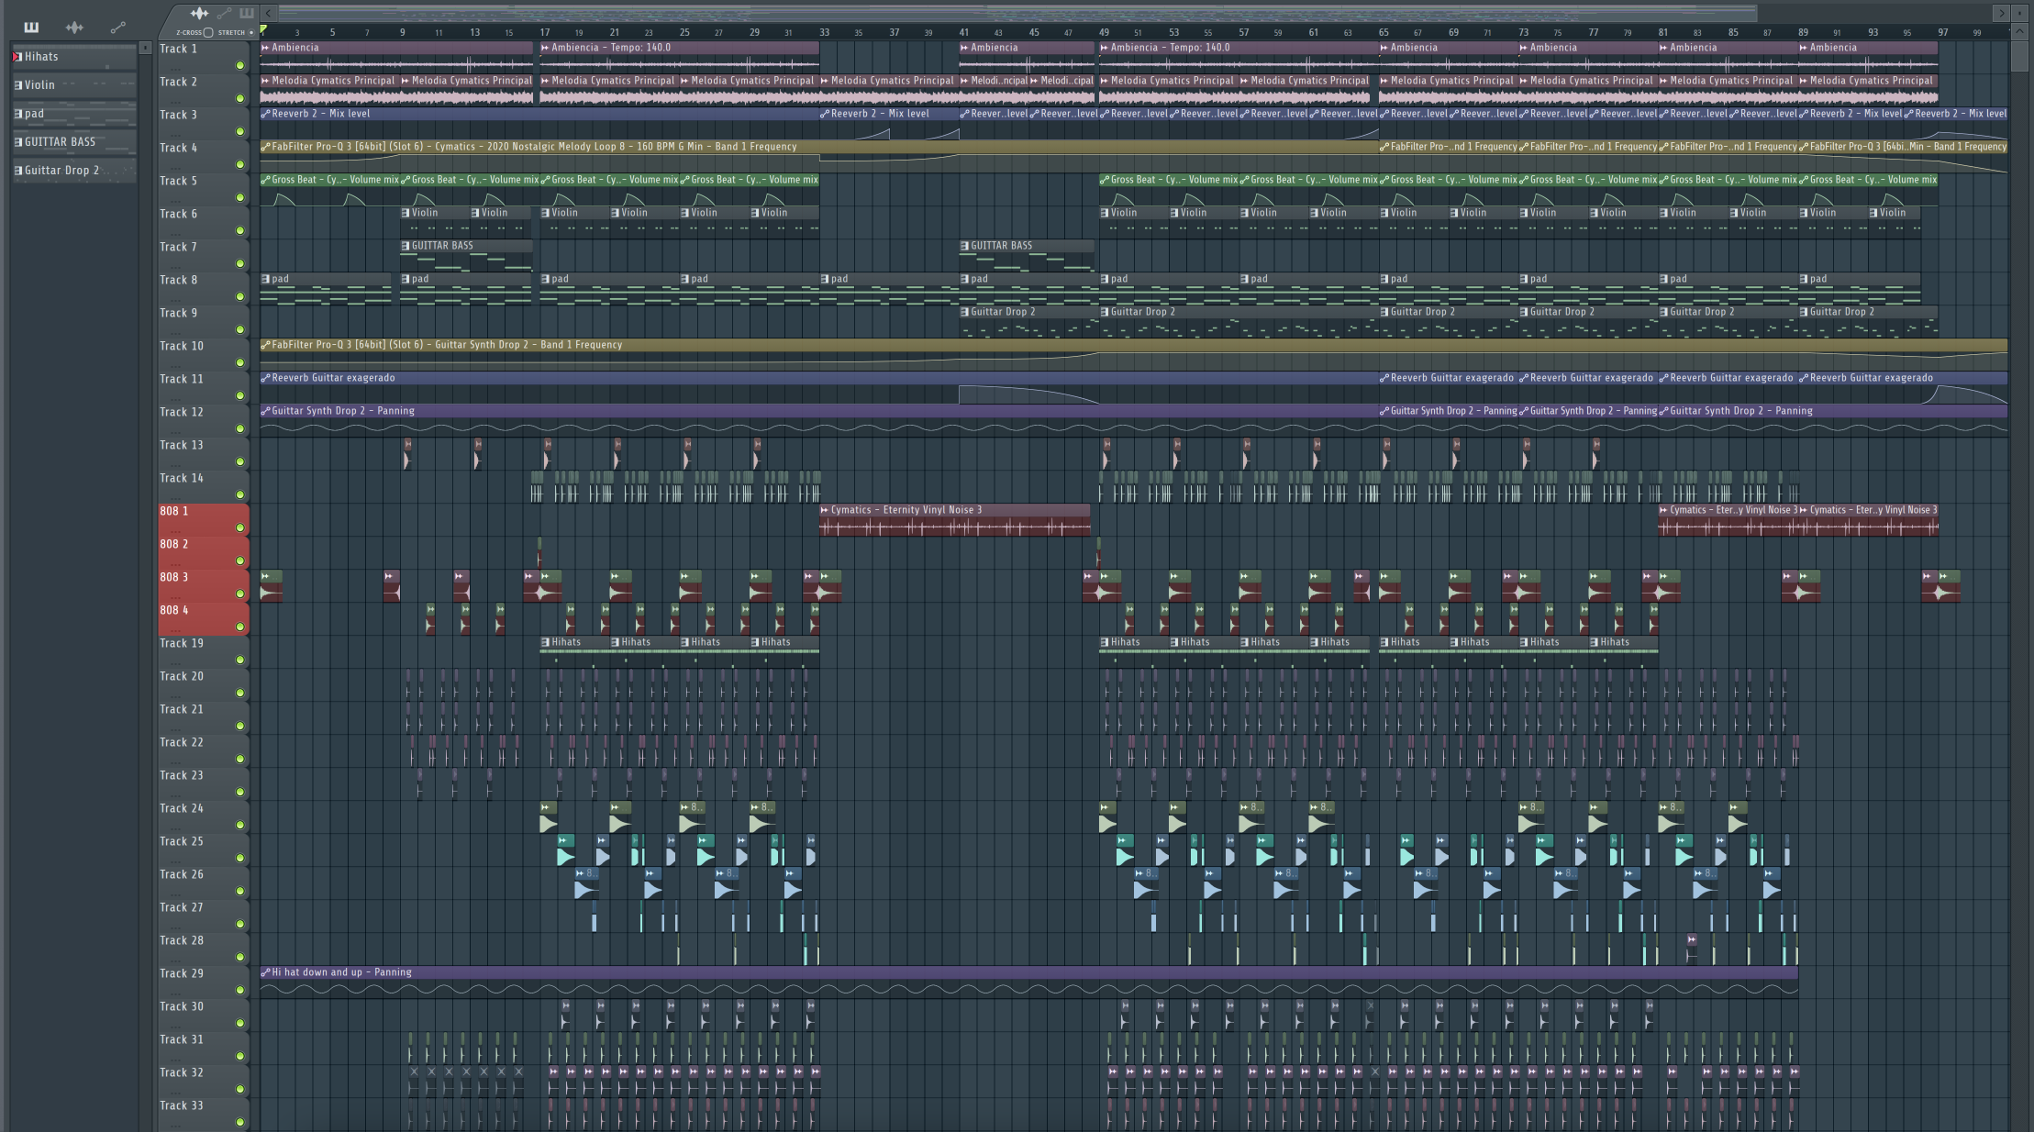The width and height of the screenshot is (2034, 1132).
Task: Click bar 49 on the timeline ruler
Action: [1104, 32]
